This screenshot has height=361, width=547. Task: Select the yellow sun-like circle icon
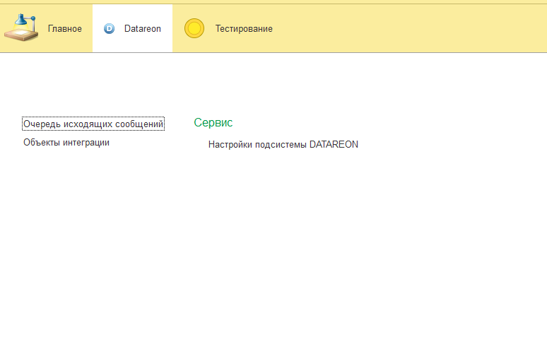click(194, 28)
